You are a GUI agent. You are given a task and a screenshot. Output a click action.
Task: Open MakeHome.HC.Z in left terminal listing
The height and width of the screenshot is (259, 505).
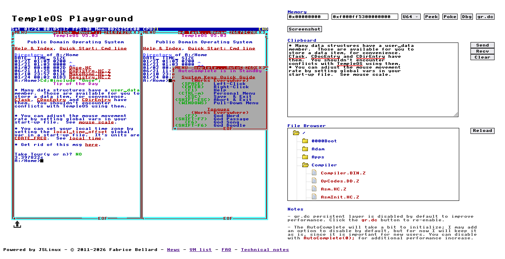(x=90, y=74)
